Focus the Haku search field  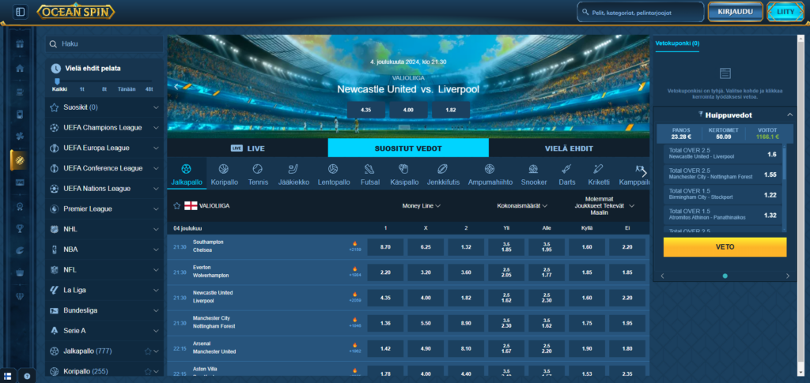click(x=104, y=44)
